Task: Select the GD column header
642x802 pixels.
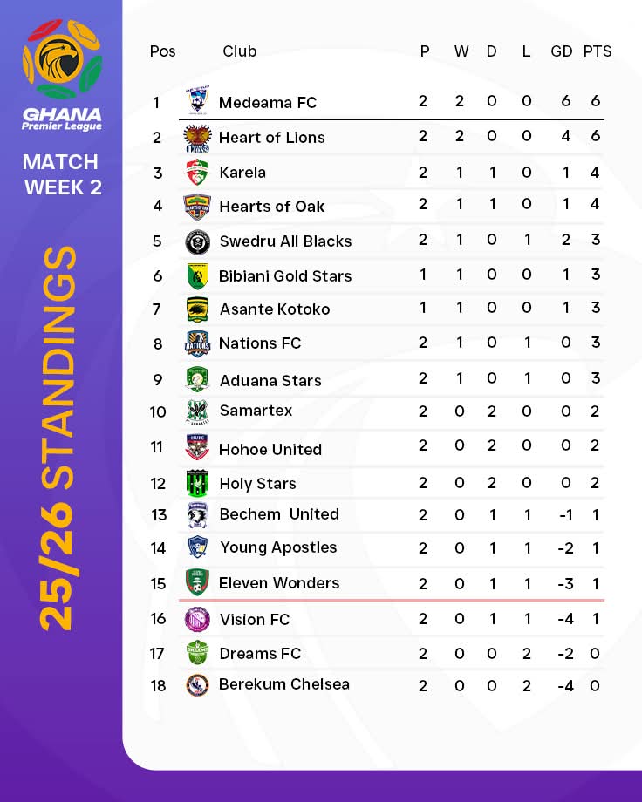Action: [x=562, y=51]
